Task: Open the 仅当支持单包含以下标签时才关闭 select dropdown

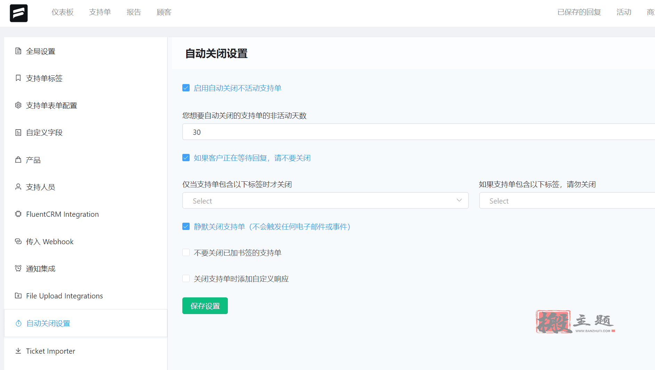Action: (x=325, y=200)
